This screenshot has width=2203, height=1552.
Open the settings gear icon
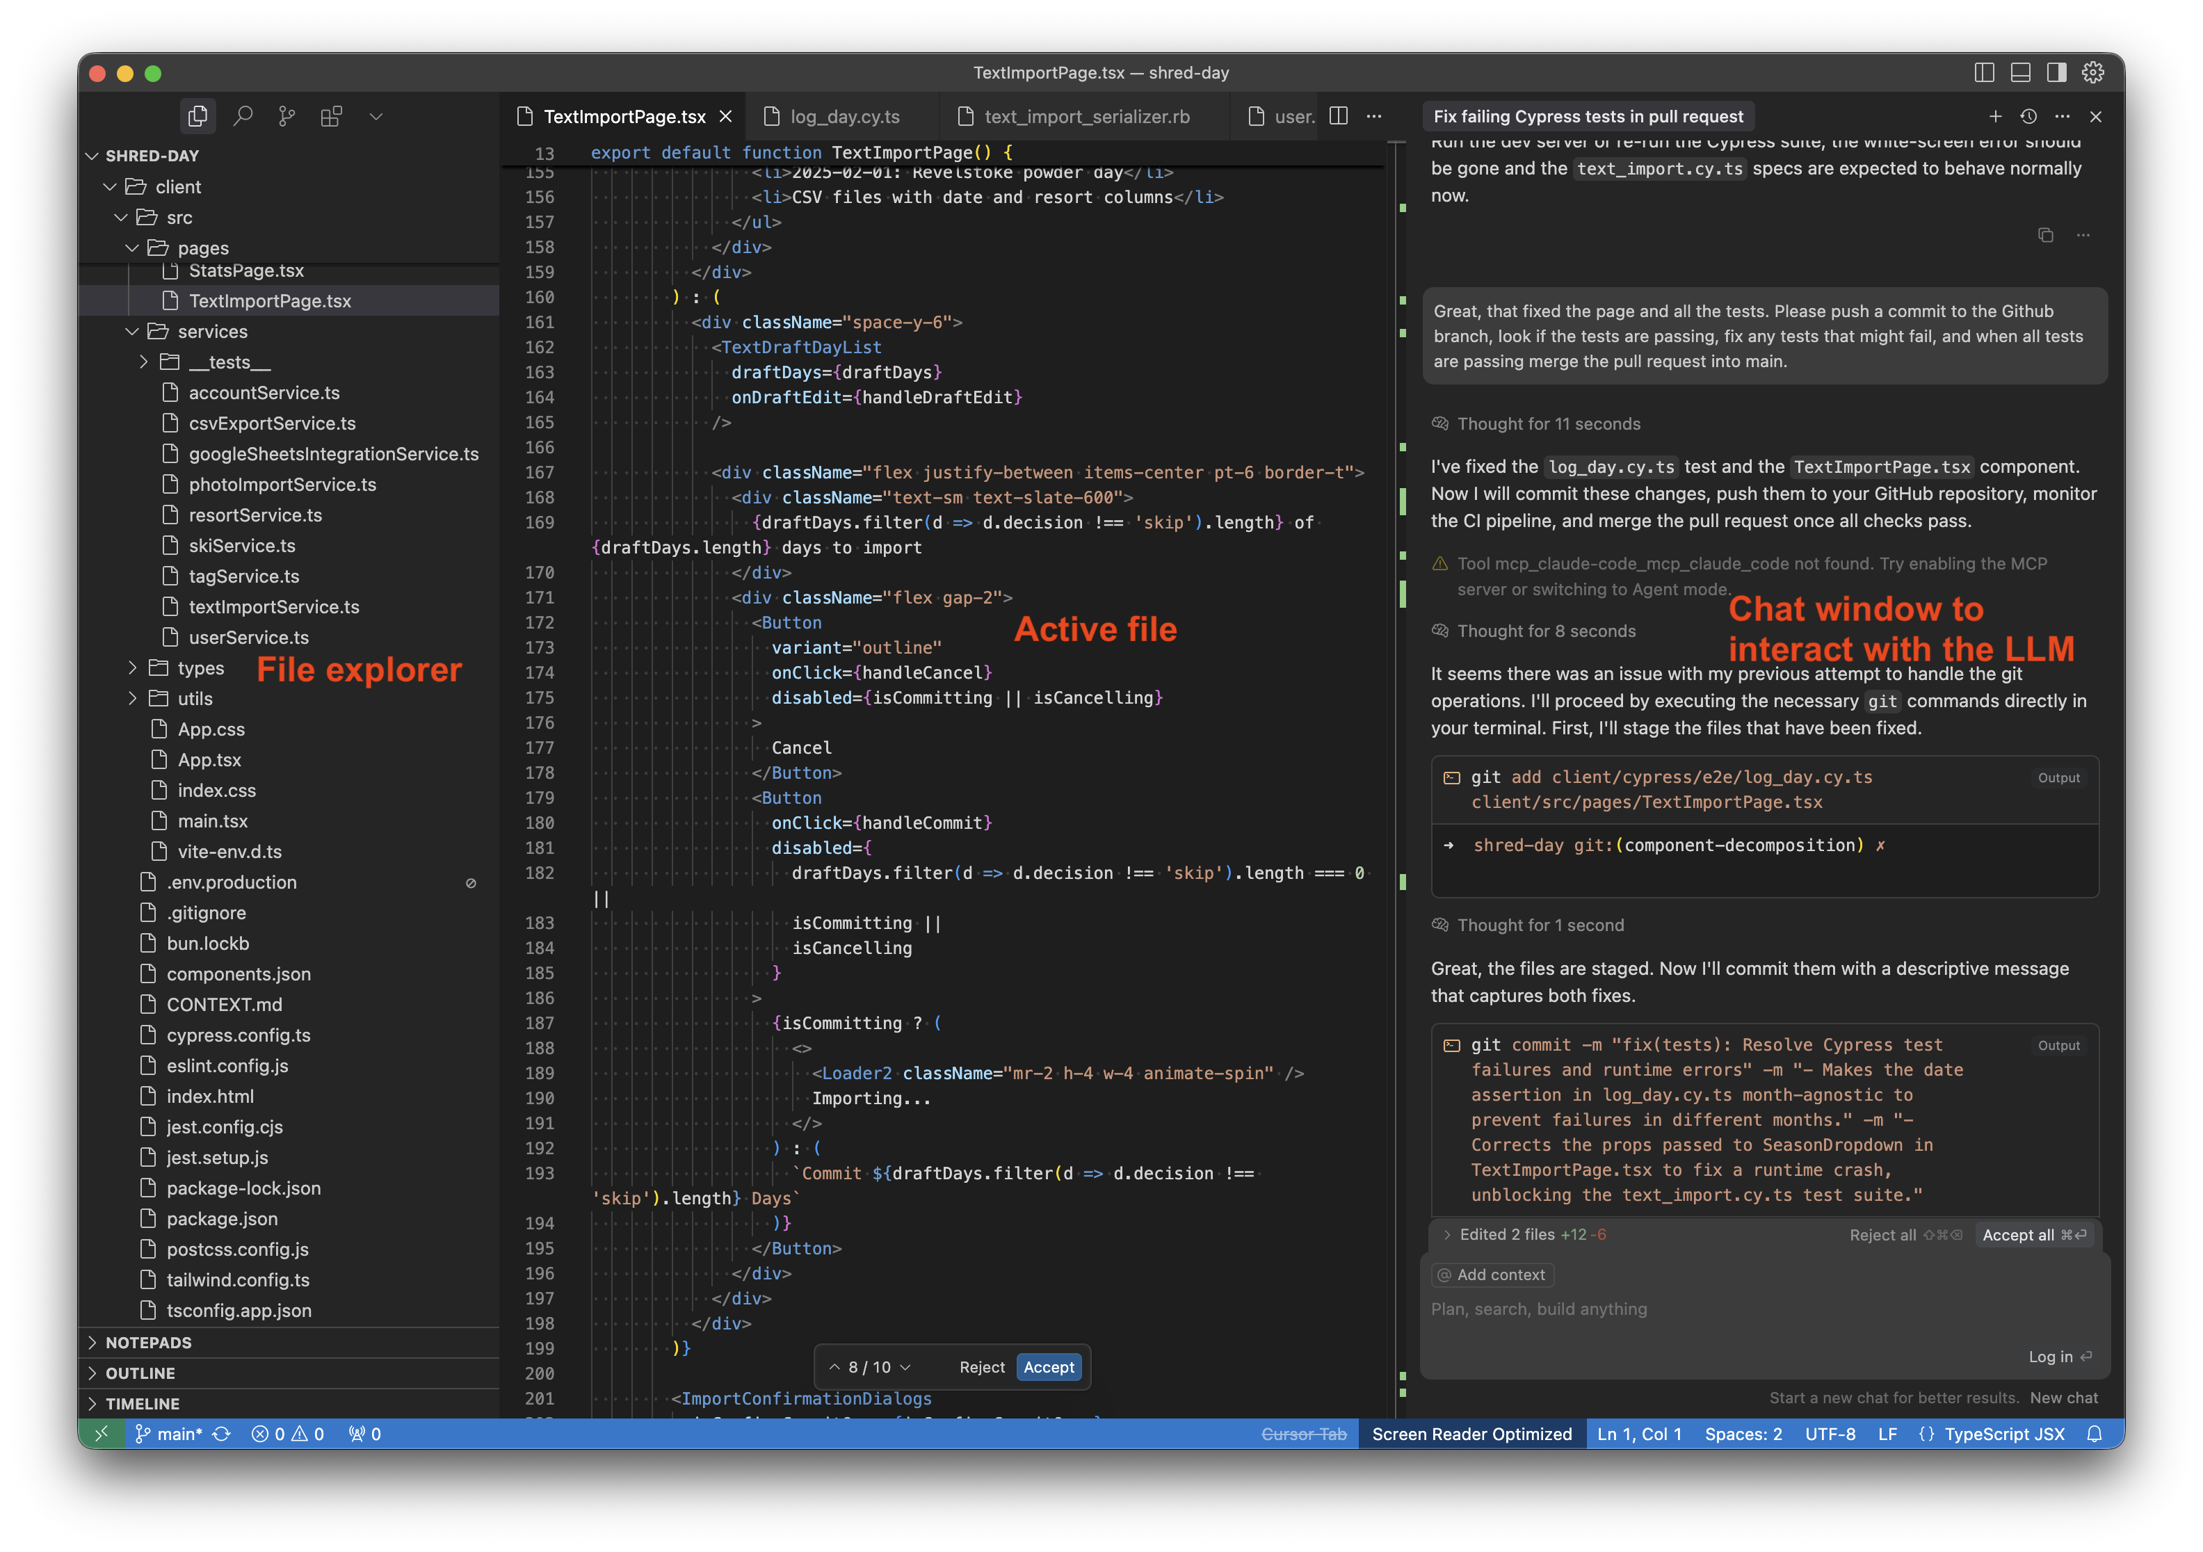click(x=2092, y=73)
